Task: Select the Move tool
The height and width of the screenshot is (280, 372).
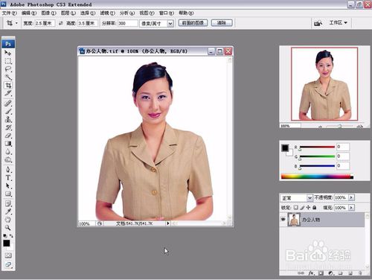Action: (8, 53)
